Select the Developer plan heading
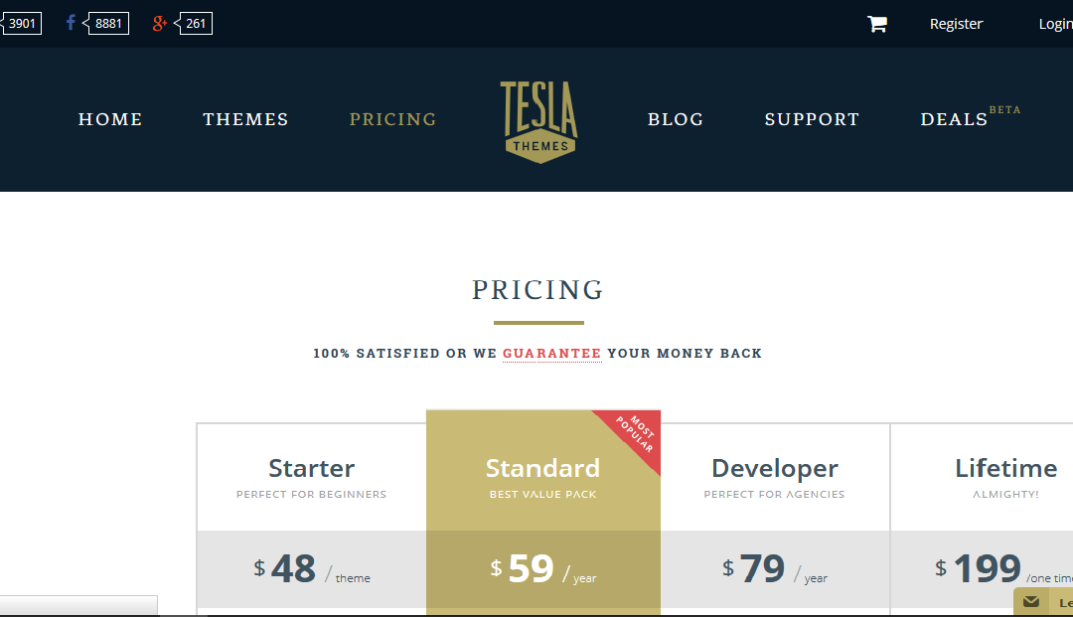 [775, 469]
